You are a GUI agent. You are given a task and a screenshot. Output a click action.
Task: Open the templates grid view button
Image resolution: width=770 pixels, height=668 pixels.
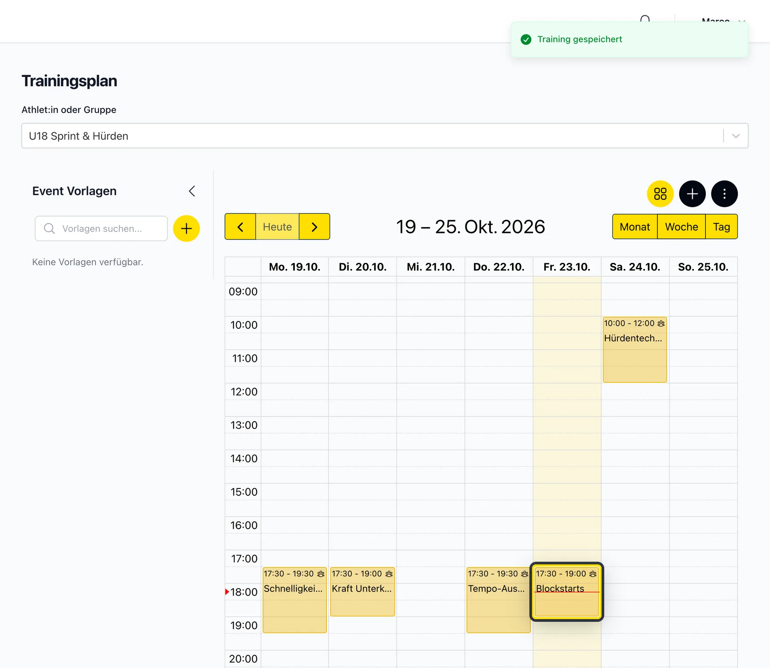(660, 194)
